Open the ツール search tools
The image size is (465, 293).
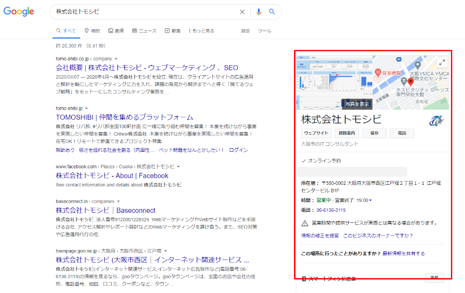coord(264,31)
